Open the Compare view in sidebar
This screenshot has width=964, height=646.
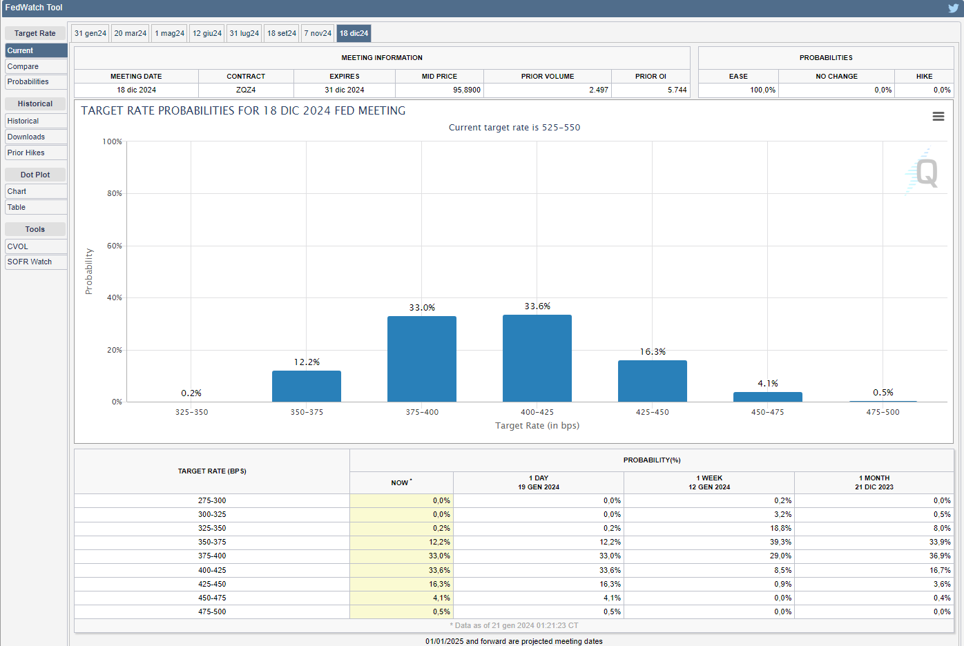tap(36, 66)
